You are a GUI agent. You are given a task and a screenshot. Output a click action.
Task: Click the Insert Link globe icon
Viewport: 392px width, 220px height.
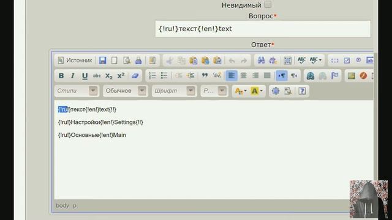[x=311, y=76]
